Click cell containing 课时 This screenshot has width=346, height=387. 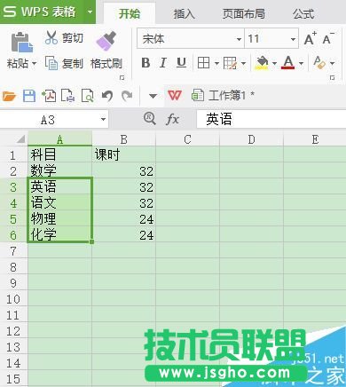[x=124, y=154]
